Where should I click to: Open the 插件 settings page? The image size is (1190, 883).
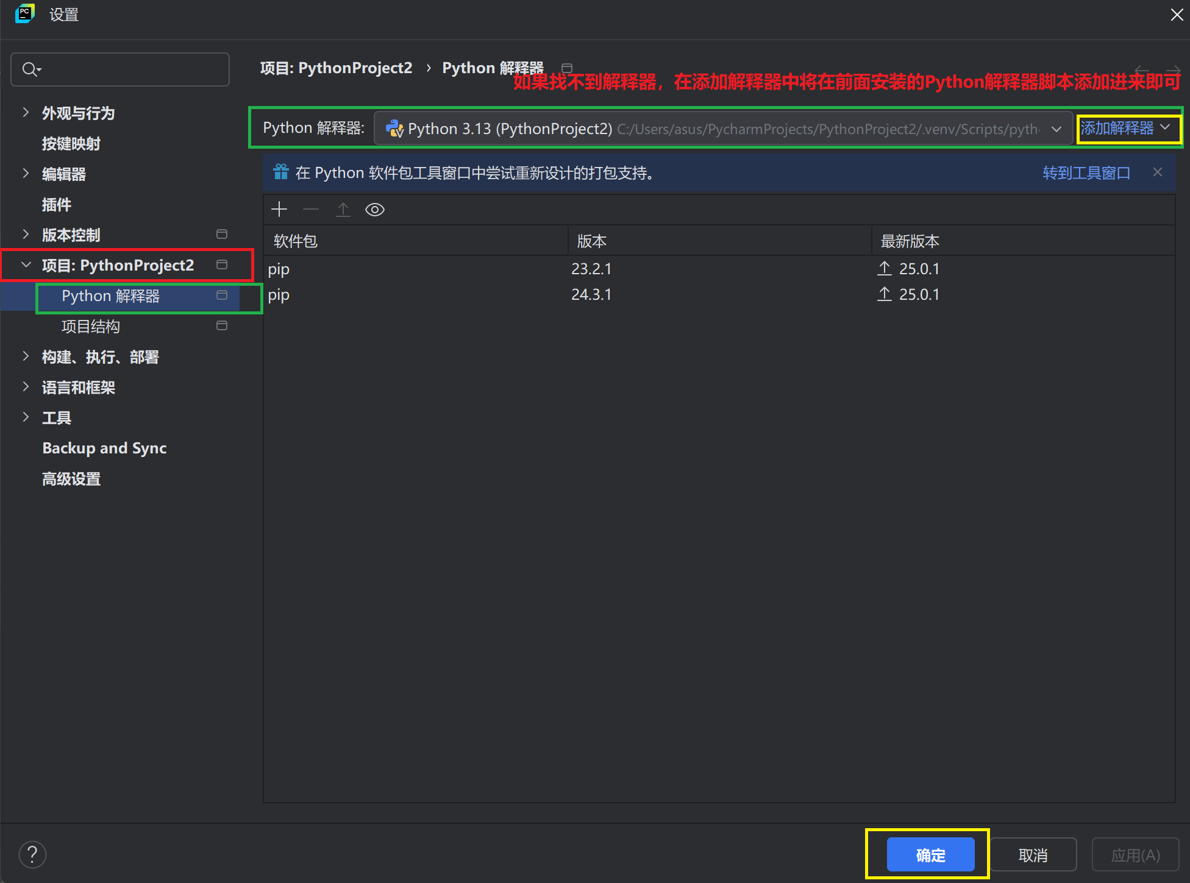[56, 205]
